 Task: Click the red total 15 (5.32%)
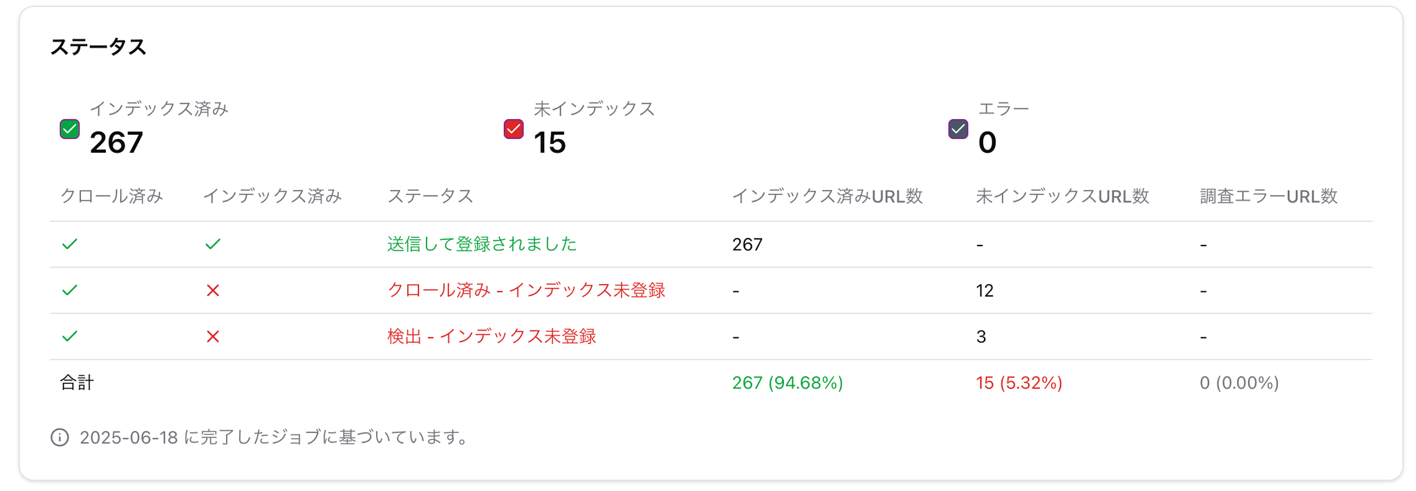click(1018, 383)
